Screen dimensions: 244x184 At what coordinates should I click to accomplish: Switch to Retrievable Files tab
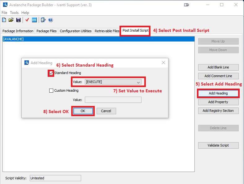pos(107,31)
